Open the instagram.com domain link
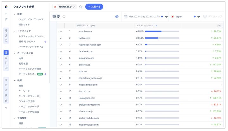 coord(86,58)
